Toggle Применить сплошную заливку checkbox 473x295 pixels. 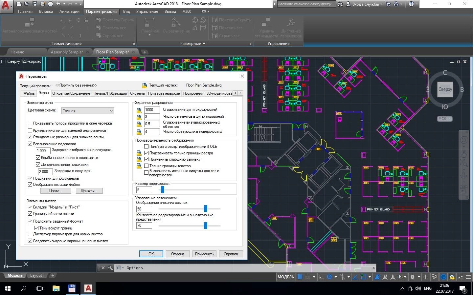pos(146,159)
